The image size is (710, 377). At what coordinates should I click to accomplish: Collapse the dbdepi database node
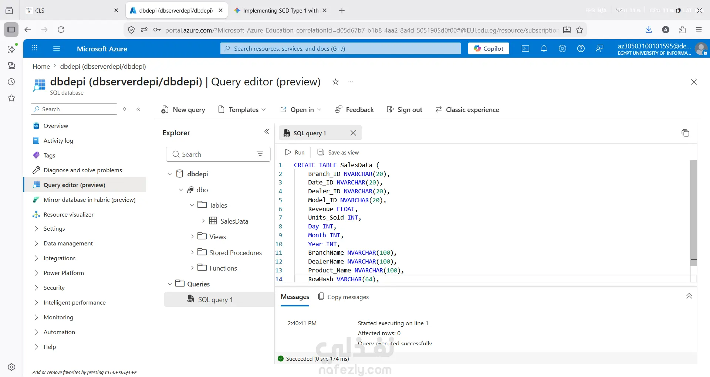170,174
